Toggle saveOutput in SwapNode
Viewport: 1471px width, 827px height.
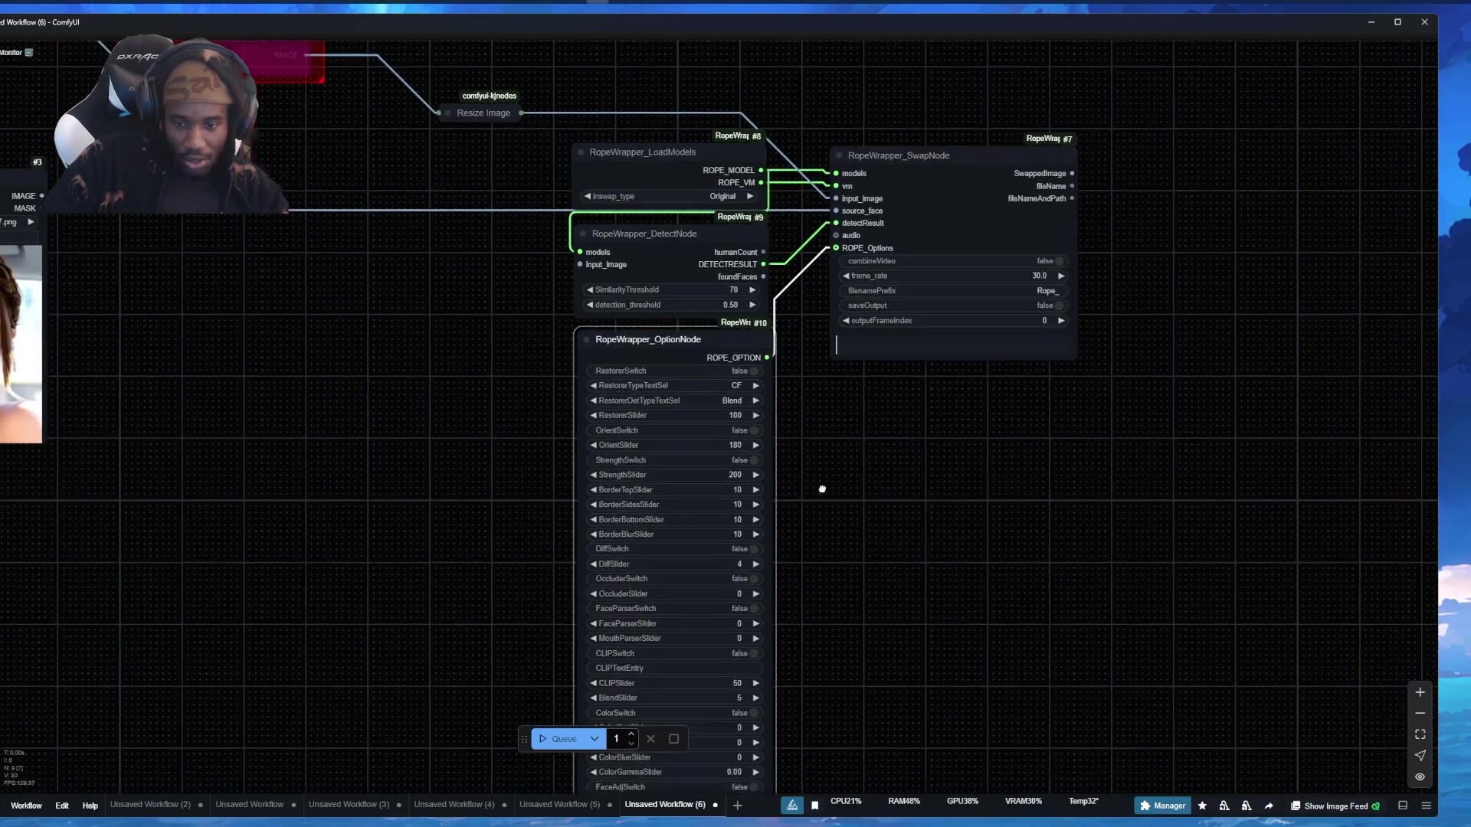coord(1060,306)
